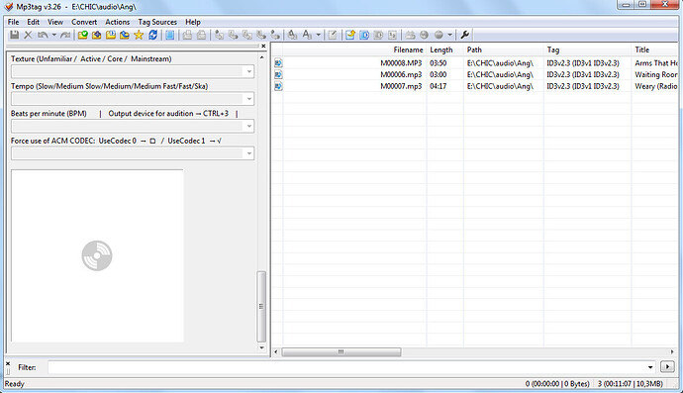
Task: Open the Filter history dropdown arrow
Action: (x=650, y=367)
